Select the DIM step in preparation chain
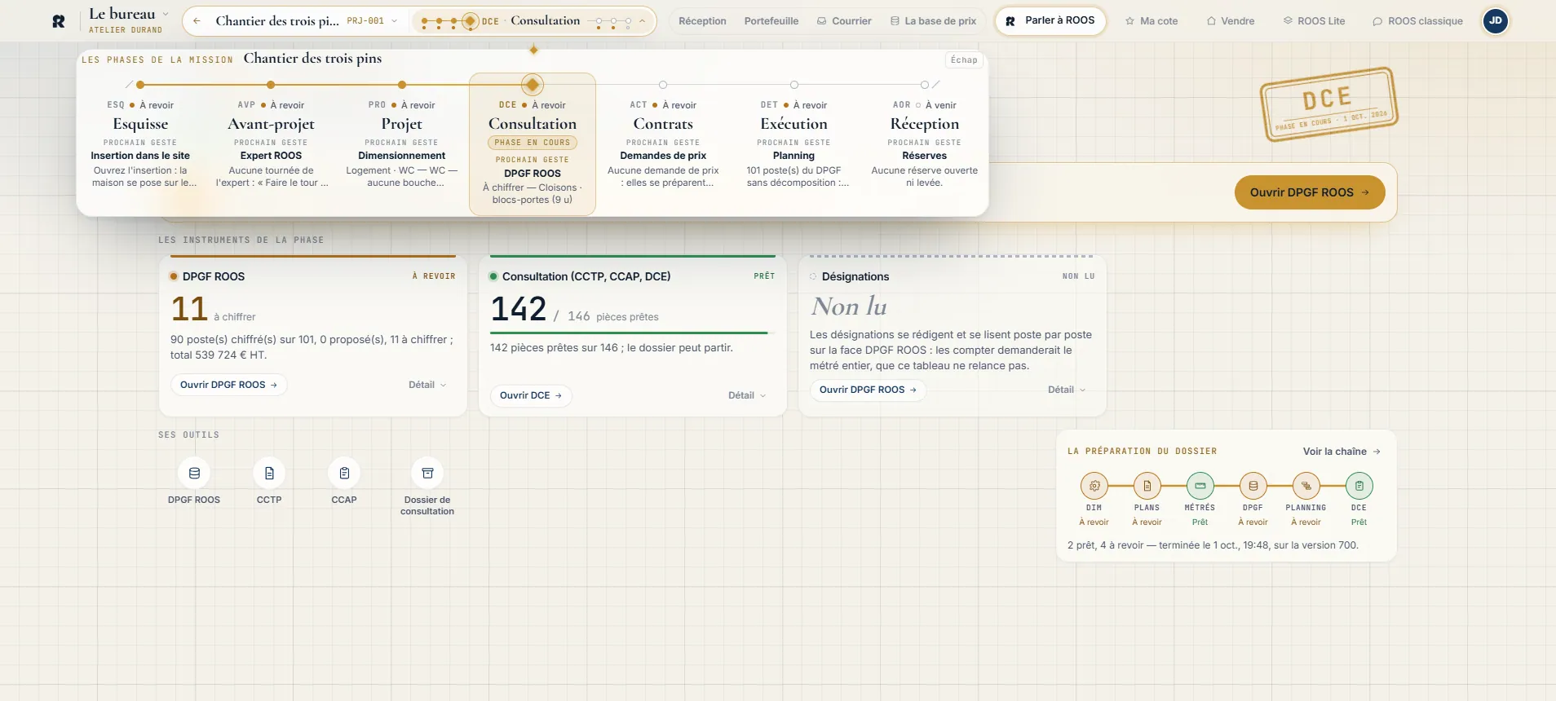Image resolution: width=1556 pixels, height=701 pixels. coord(1094,486)
